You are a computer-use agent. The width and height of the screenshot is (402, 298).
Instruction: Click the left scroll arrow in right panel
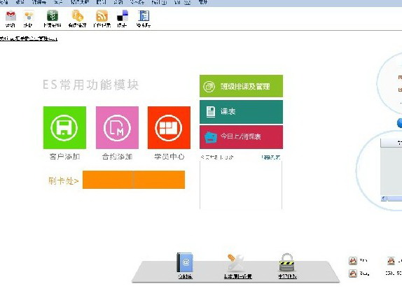[x=384, y=199]
